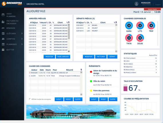163x123 pixels.
Task: Click the green dot of Fête du raisin
Action: click(91, 81)
